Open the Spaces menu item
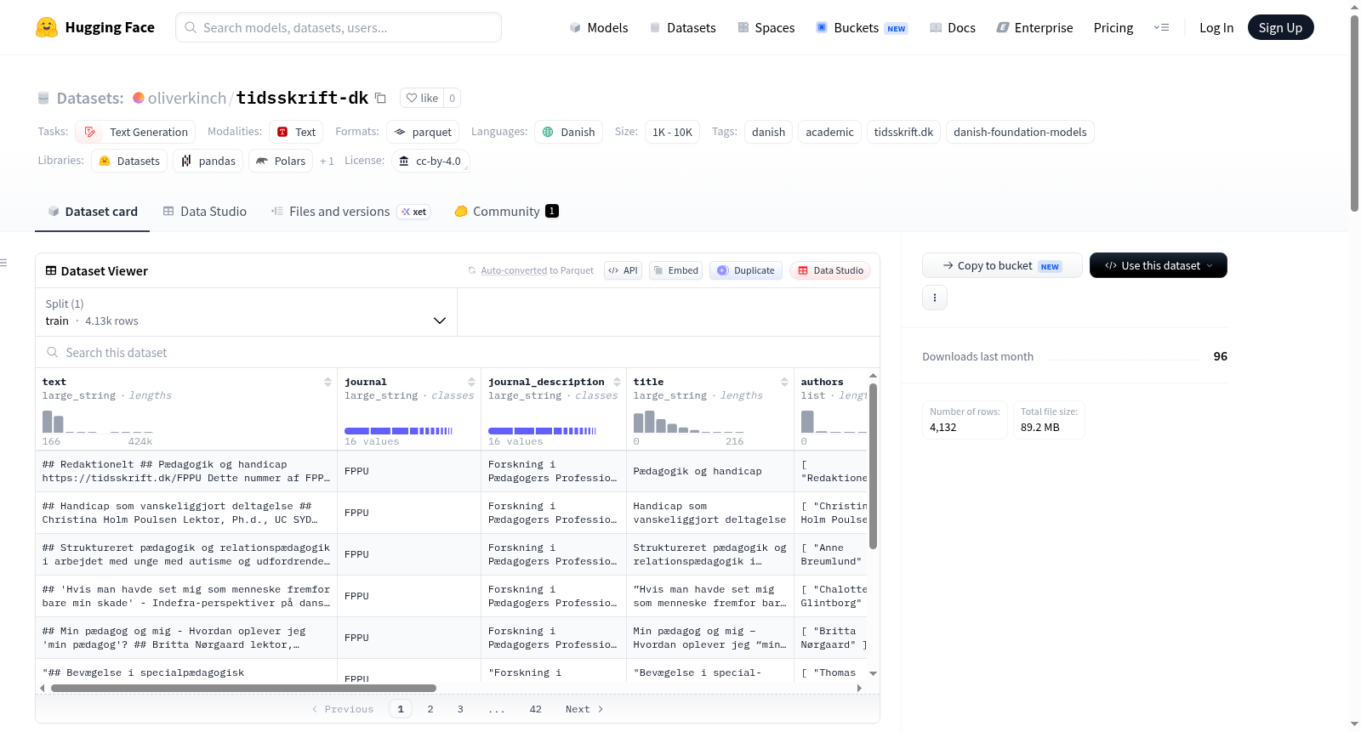1361x732 pixels. (x=766, y=27)
